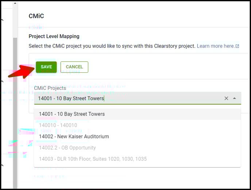This screenshot has width=251, height=190.
Task: Toggle the middle left sidebar chevron
Action: (x=2, y=82)
